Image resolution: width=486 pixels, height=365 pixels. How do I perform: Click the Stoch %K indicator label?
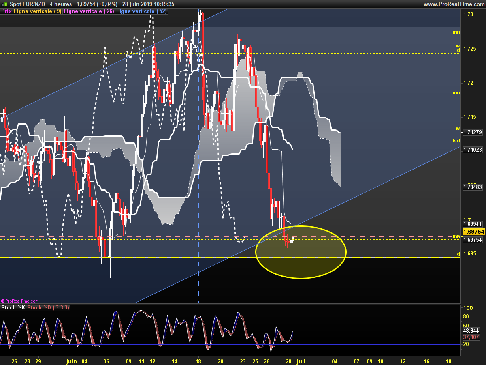click(x=13, y=308)
